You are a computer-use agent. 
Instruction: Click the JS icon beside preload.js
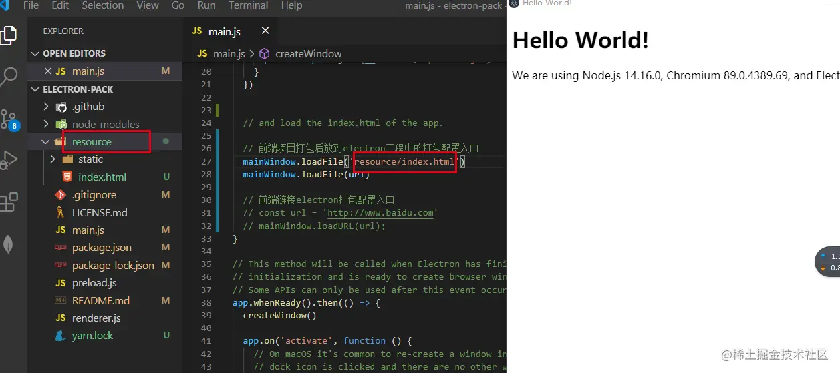click(x=61, y=283)
